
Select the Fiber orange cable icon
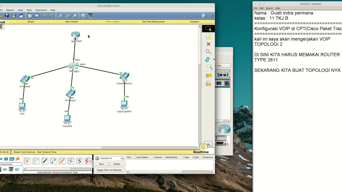pos(62,161)
